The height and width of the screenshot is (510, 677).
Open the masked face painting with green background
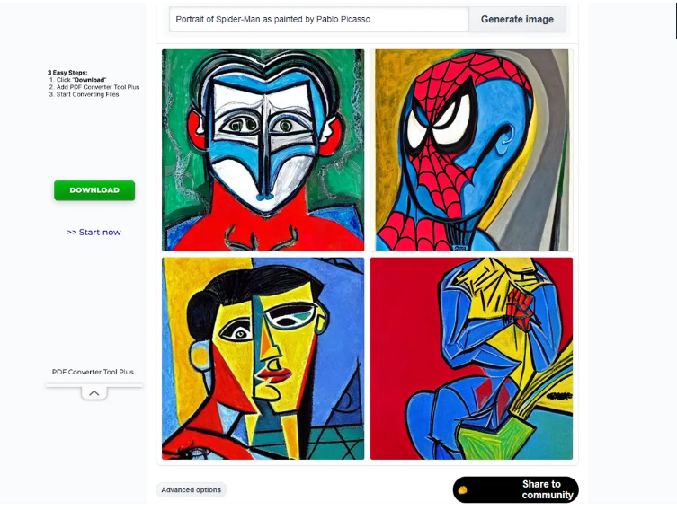(x=263, y=150)
